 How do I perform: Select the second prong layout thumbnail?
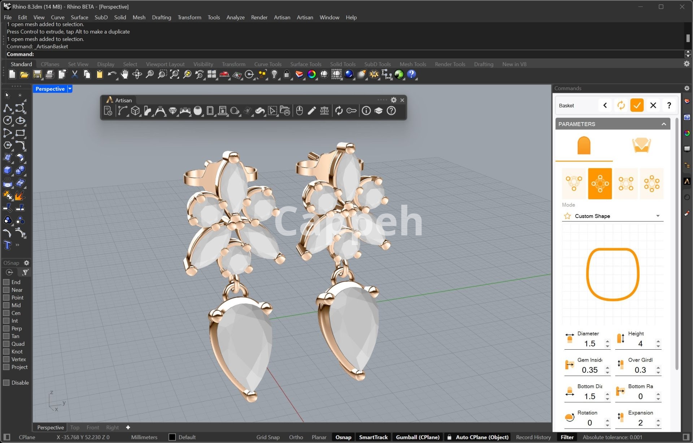pos(600,183)
